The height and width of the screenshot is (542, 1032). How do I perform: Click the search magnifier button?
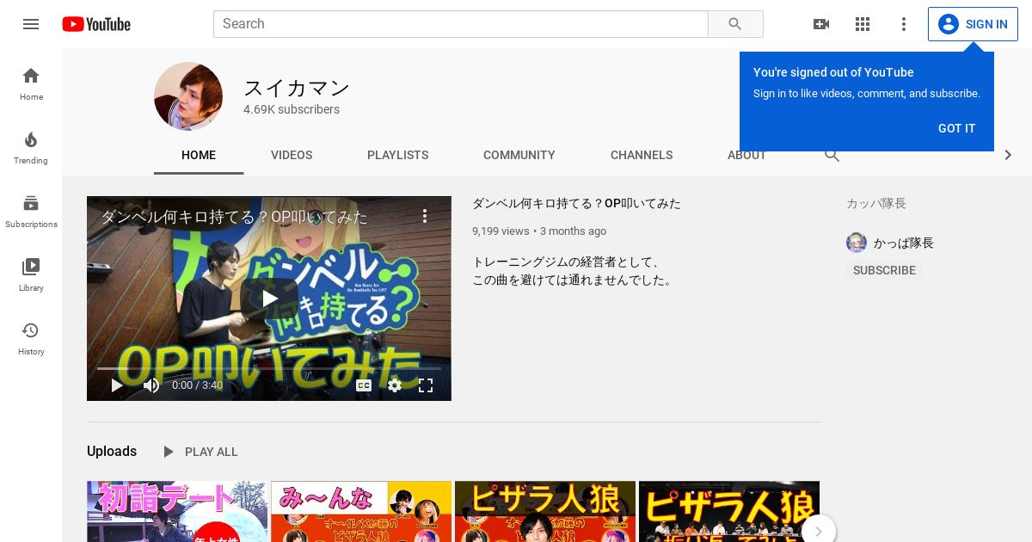(x=735, y=24)
